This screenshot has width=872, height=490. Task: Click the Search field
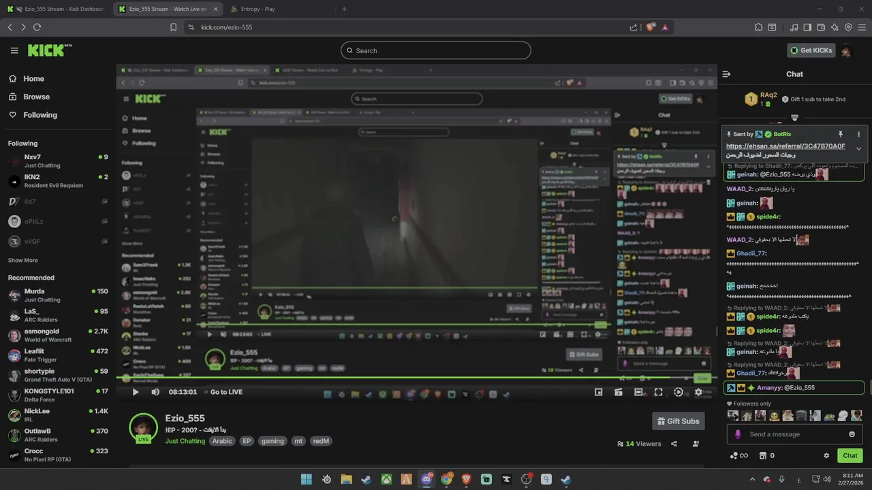436,50
